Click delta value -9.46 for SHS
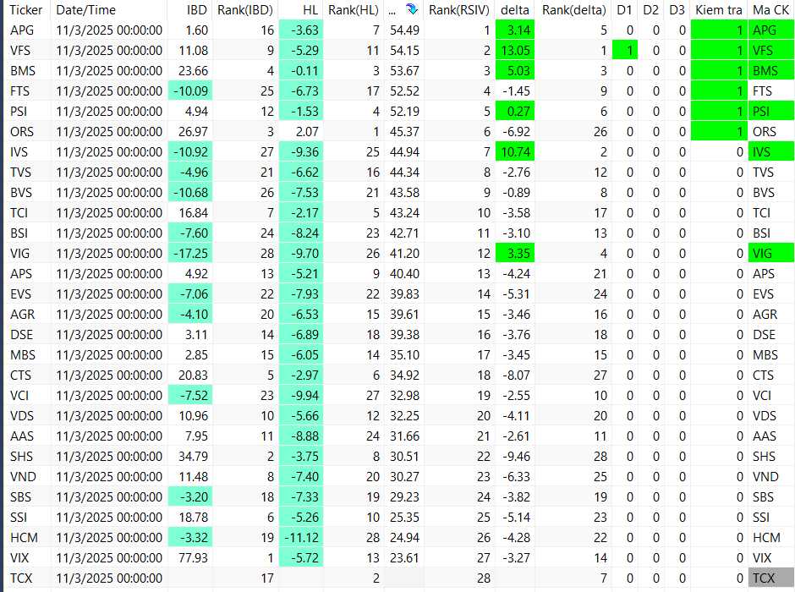The width and height of the screenshot is (795, 592). click(x=516, y=456)
